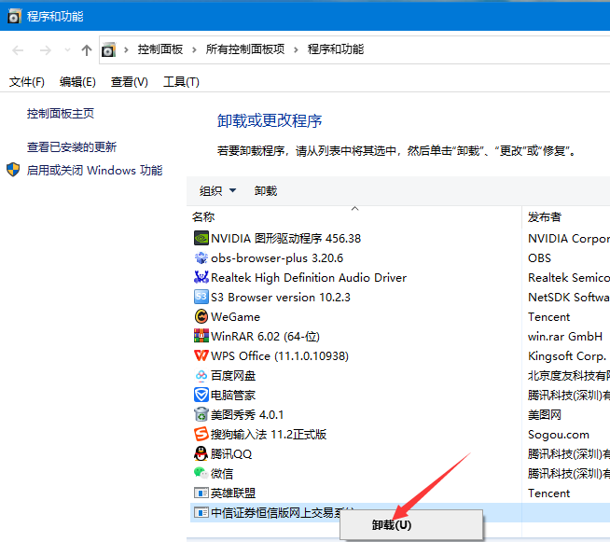The image size is (610, 542).
Task: Click publisher Sogou.com cell
Action: [559, 434]
